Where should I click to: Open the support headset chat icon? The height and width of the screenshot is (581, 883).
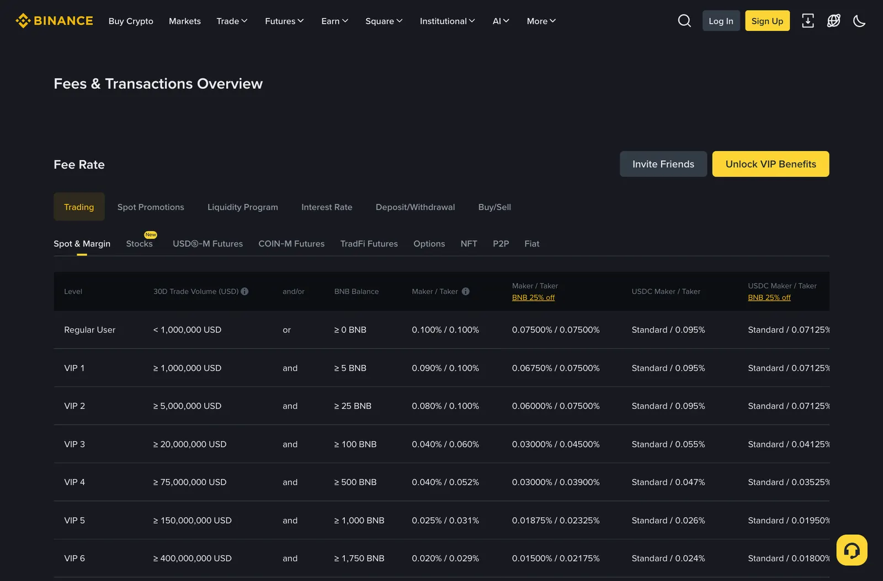pyautogui.click(x=852, y=550)
